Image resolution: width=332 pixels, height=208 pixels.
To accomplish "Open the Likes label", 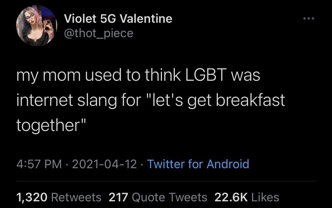I will click(x=265, y=197).
